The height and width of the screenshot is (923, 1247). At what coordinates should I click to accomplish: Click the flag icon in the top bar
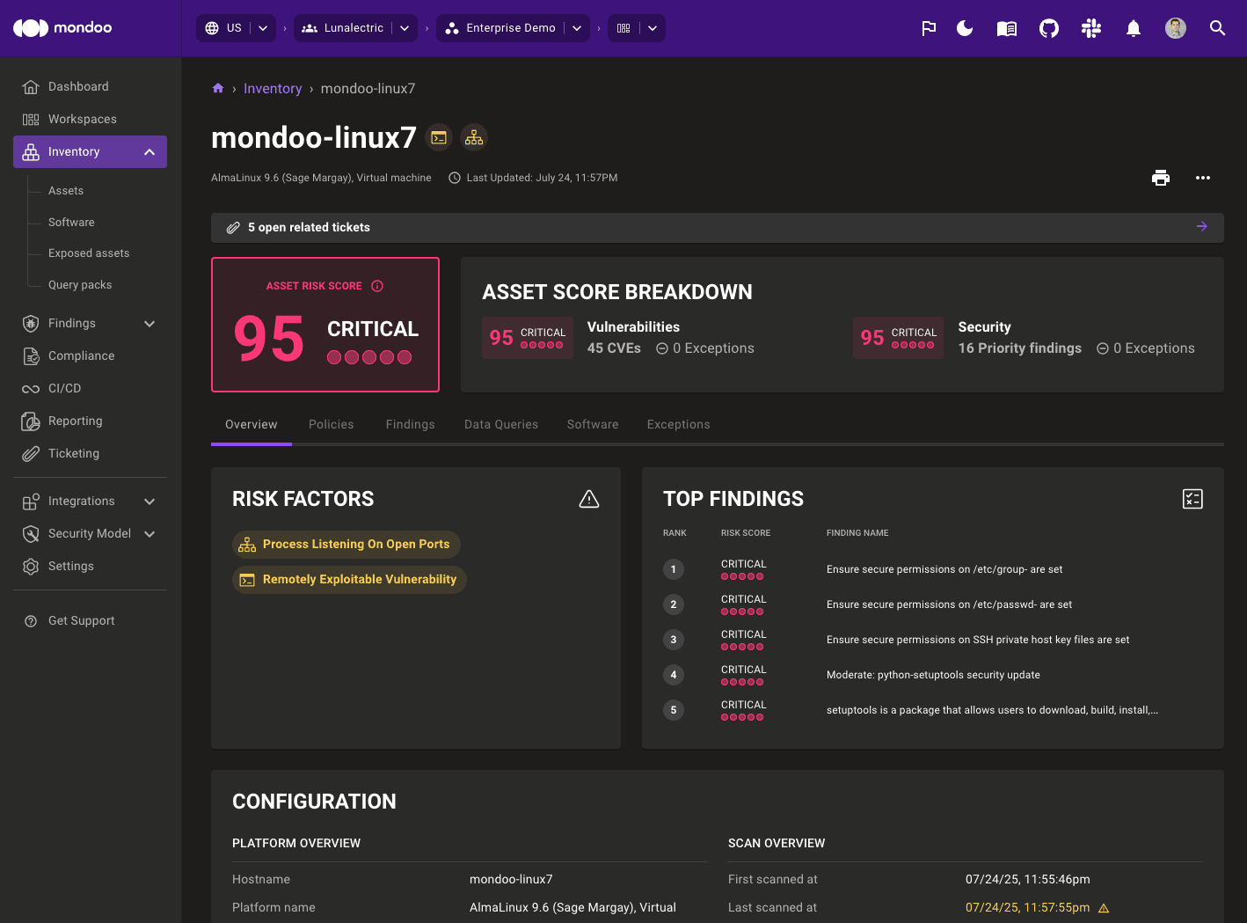point(929,28)
